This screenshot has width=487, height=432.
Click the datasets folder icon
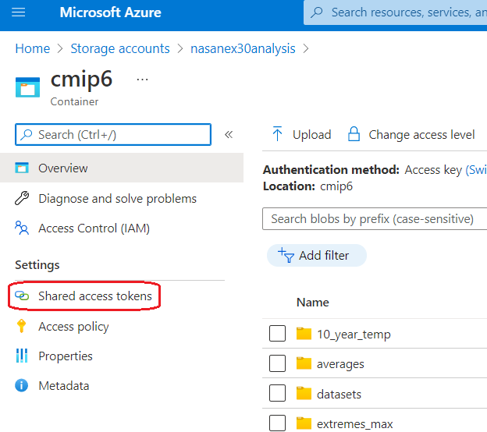(304, 393)
